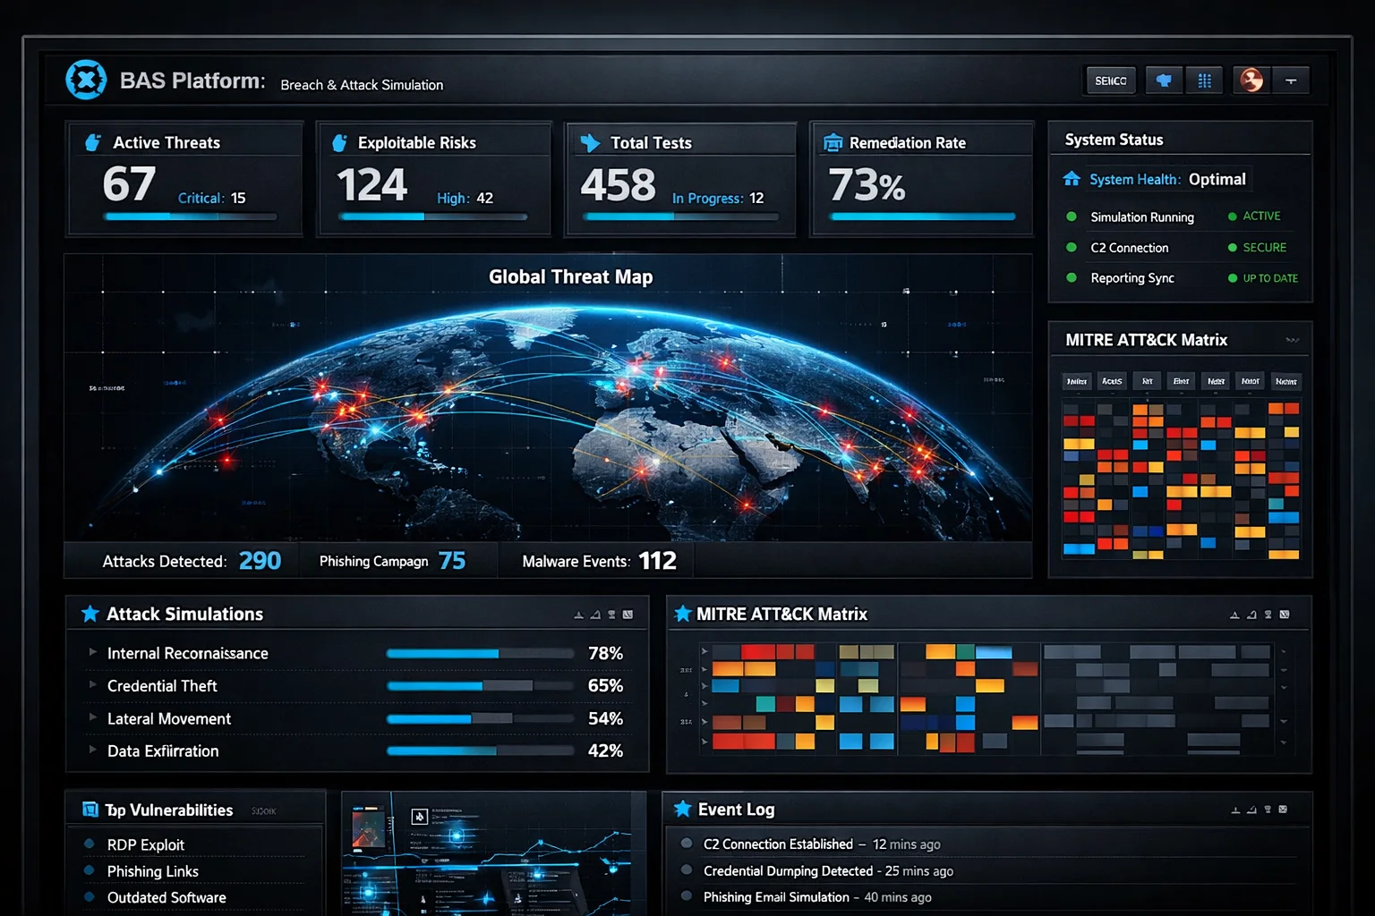Expand the Lateral Movement row arrow
The width and height of the screenshot is (1375, 916).
(92, 717)
